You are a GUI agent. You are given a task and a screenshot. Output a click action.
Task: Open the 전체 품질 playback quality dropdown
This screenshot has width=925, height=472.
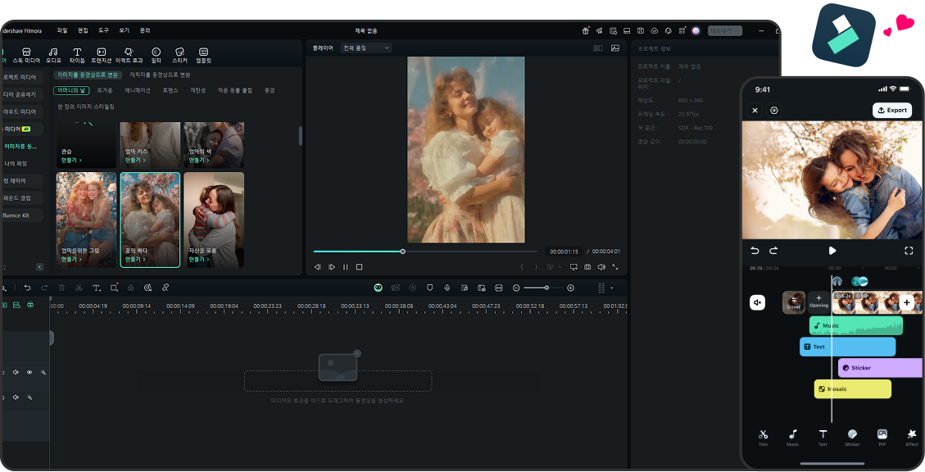click(365, 48)
